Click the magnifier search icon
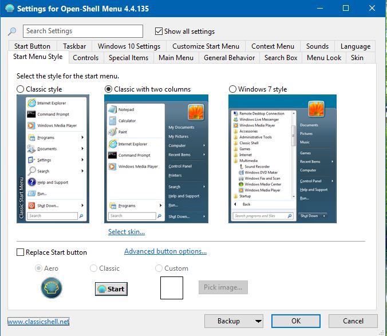Screen dimensions: 387x336 coord(12,31)
